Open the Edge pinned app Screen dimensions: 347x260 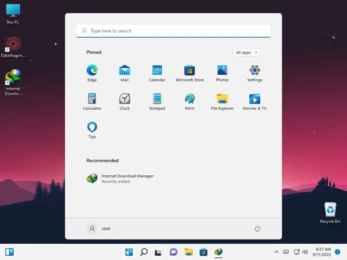click(92, 73)
